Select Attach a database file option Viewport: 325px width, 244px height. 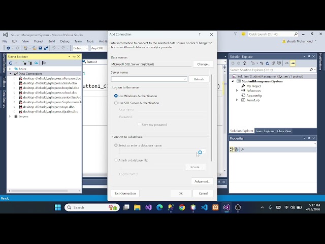[x=116, y=160]
